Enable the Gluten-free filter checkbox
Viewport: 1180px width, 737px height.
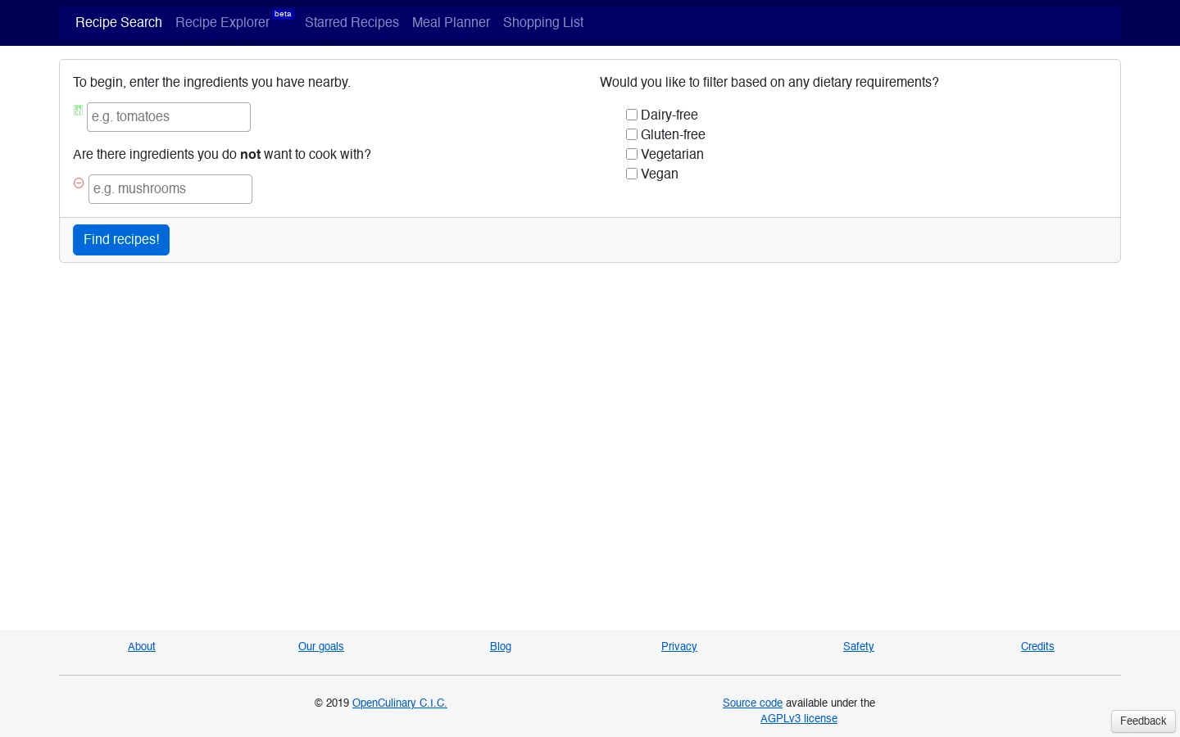(x=632, y=134)
